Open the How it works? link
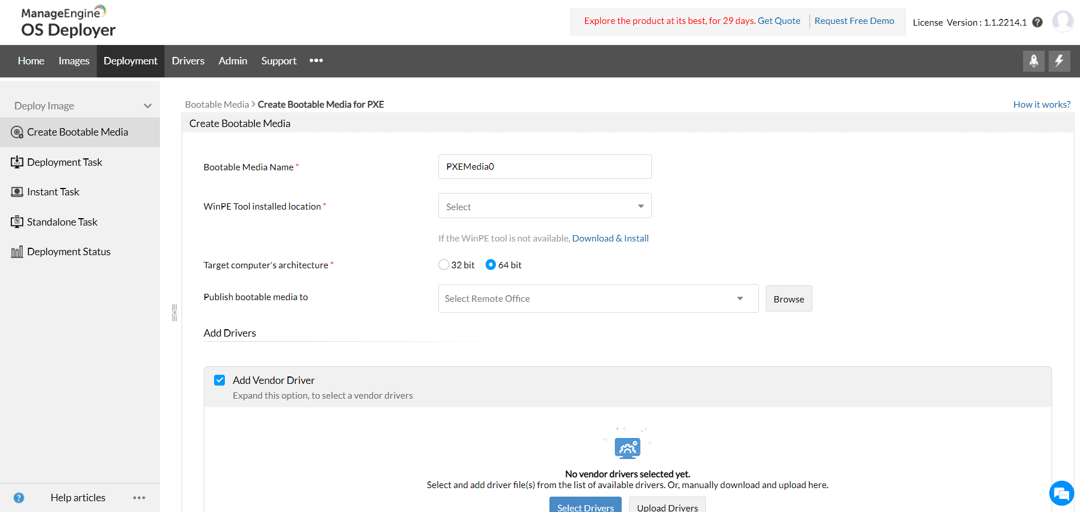This screenshot has height=512, width=1080. point(1042,105)
